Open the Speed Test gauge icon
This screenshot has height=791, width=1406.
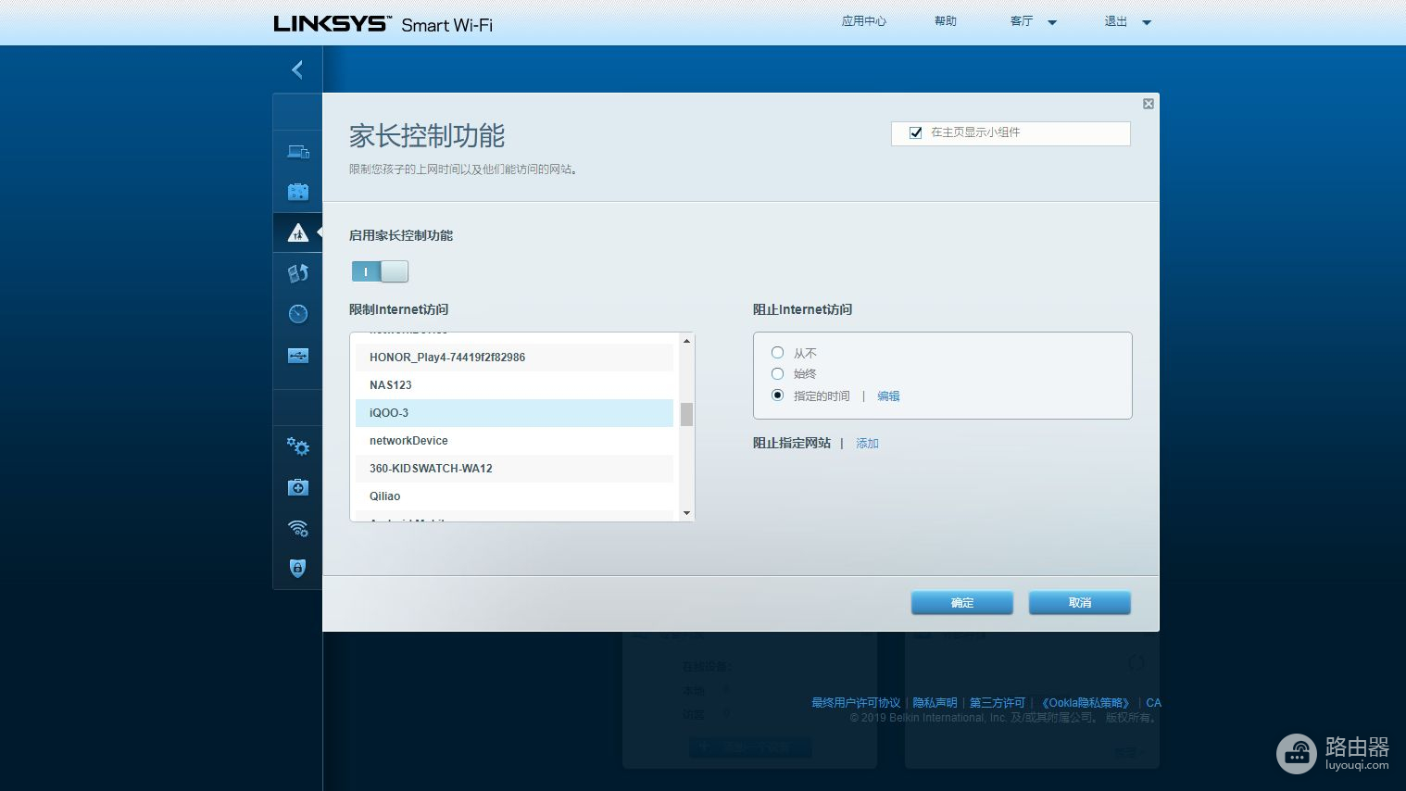(x=297, y=314)
